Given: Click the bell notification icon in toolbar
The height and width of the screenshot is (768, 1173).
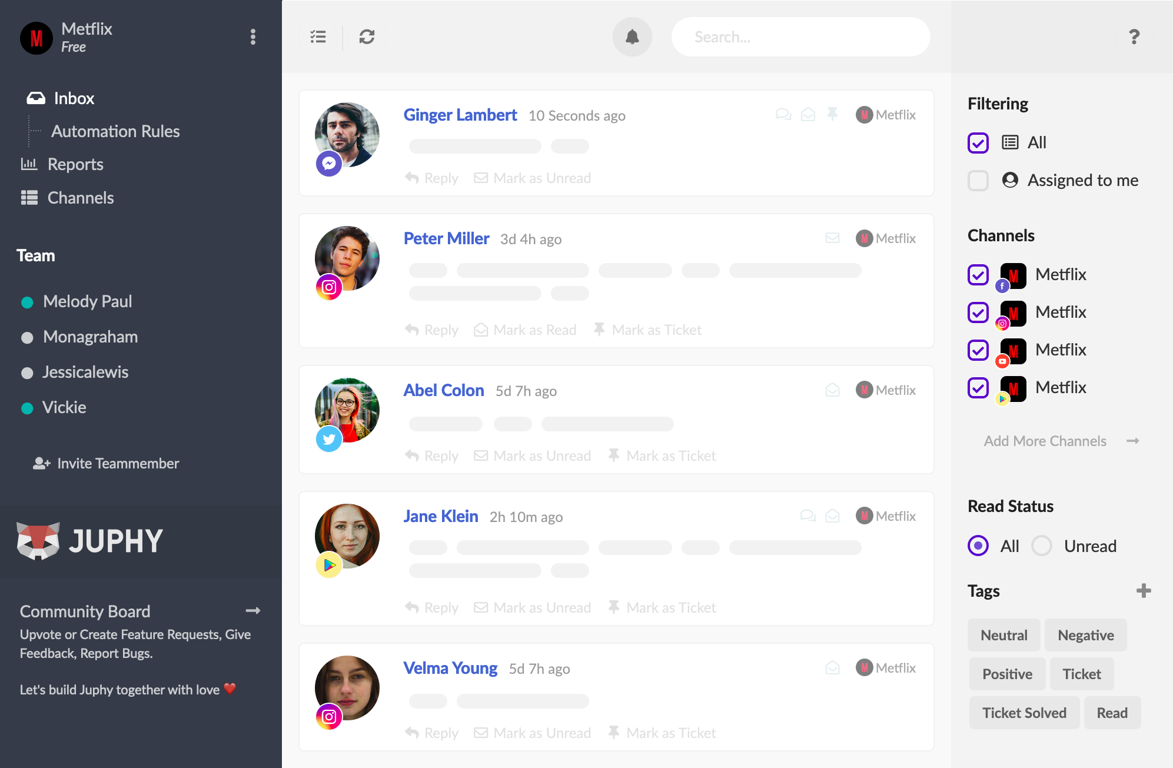Looking at the screenshot, I should 632,36.
